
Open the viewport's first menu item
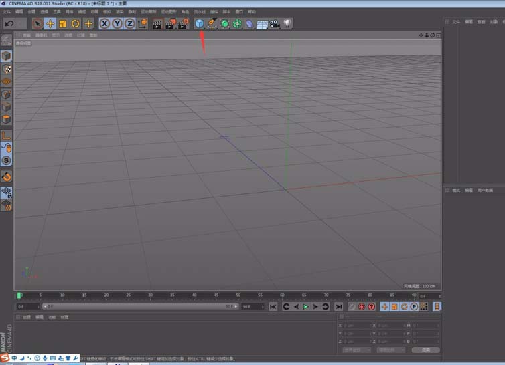[x=27, y=35]
